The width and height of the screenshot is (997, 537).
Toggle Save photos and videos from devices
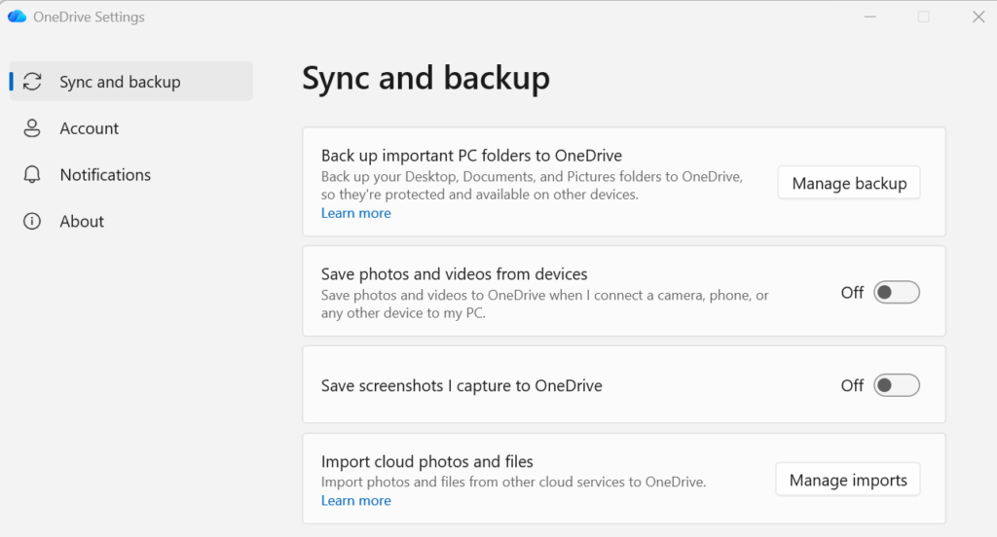897,292
